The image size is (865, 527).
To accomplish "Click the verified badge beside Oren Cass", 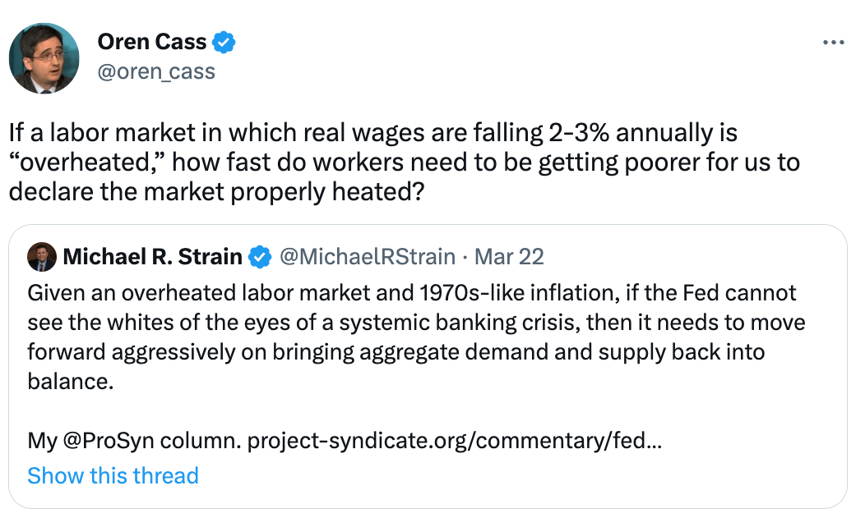I will pyautogui.click(x=224, y=42).
